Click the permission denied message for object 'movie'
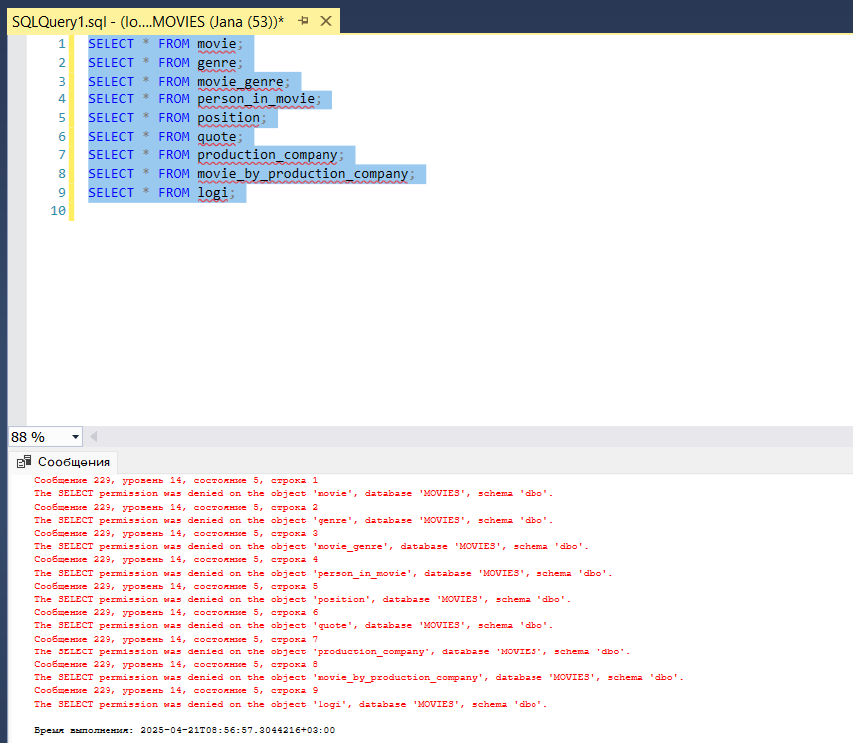 click(294, 494)
